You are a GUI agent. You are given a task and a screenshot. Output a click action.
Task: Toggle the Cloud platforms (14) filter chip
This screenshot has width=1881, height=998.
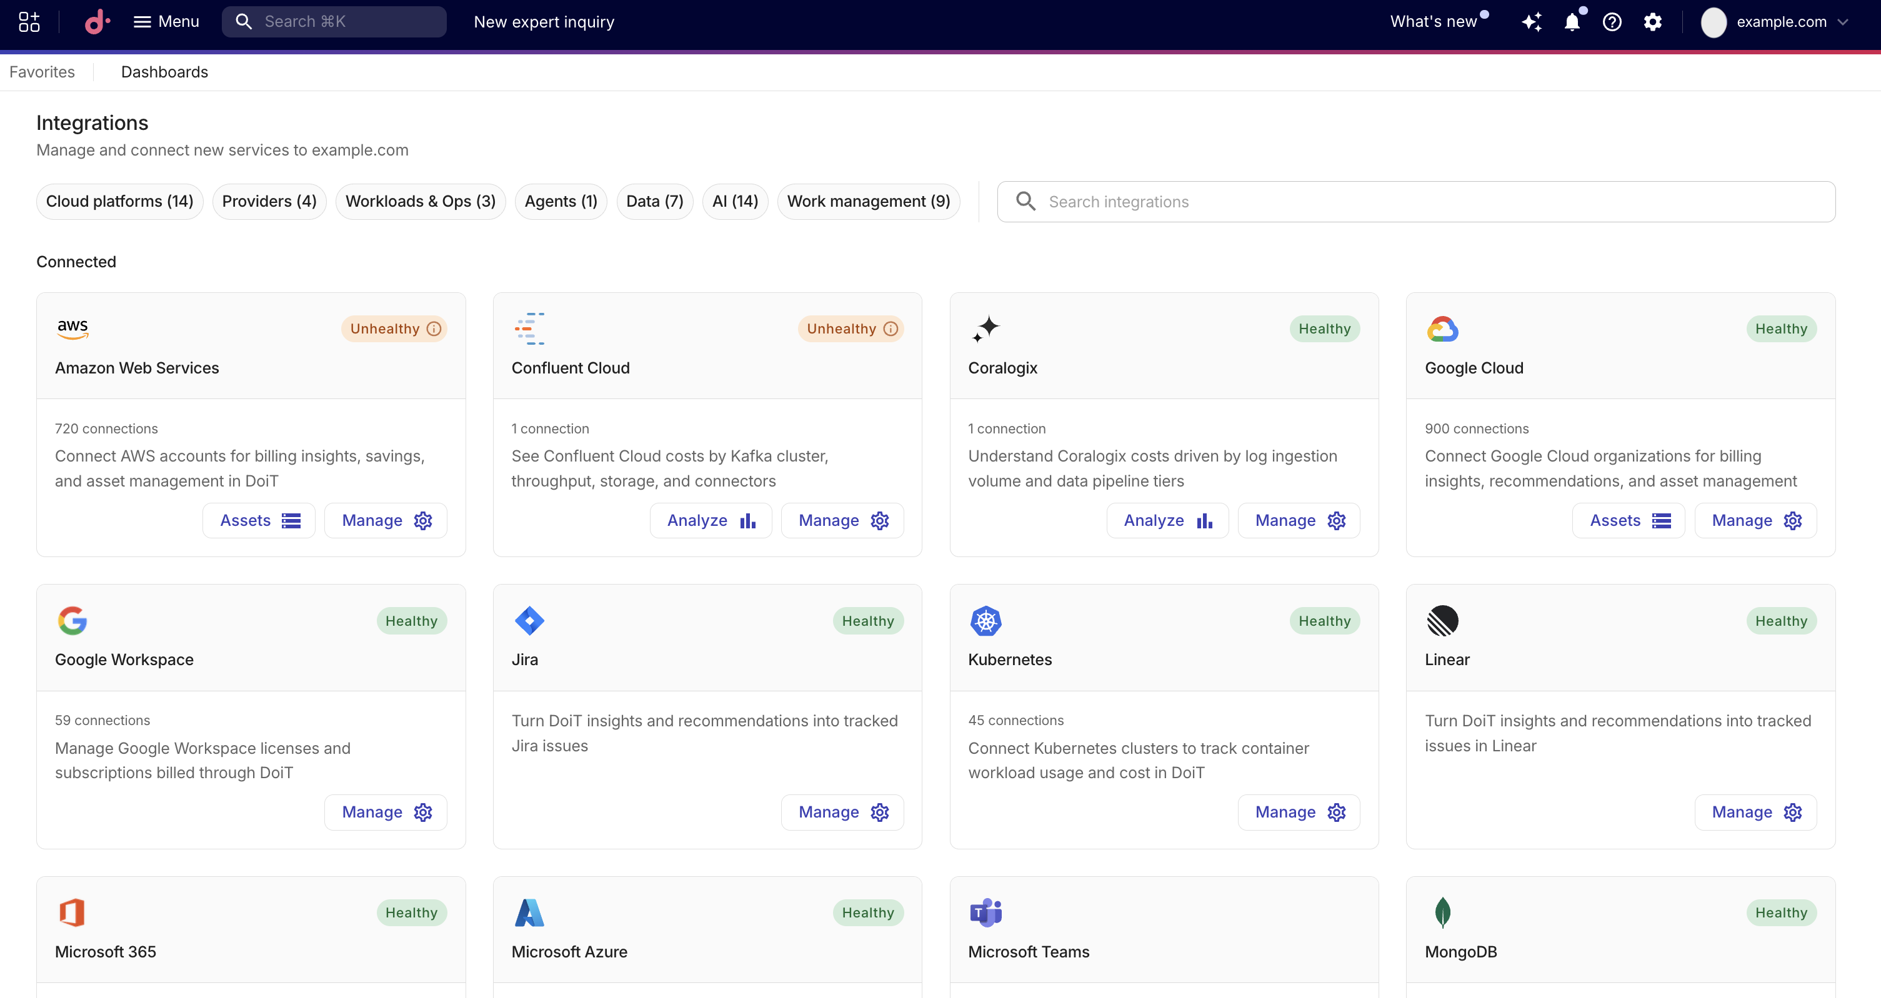[120, 201]
